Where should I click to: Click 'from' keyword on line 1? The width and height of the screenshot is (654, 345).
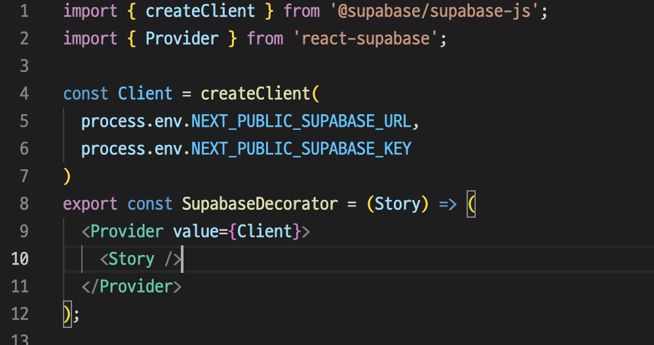[x=301, y=11]
